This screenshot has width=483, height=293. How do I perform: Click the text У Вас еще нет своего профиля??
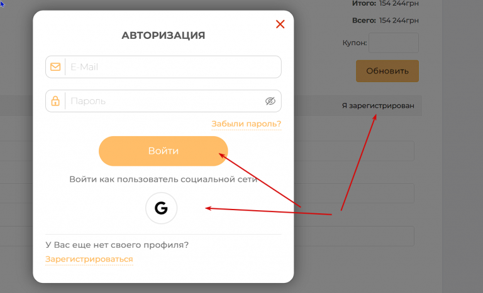tap(117, 245)
